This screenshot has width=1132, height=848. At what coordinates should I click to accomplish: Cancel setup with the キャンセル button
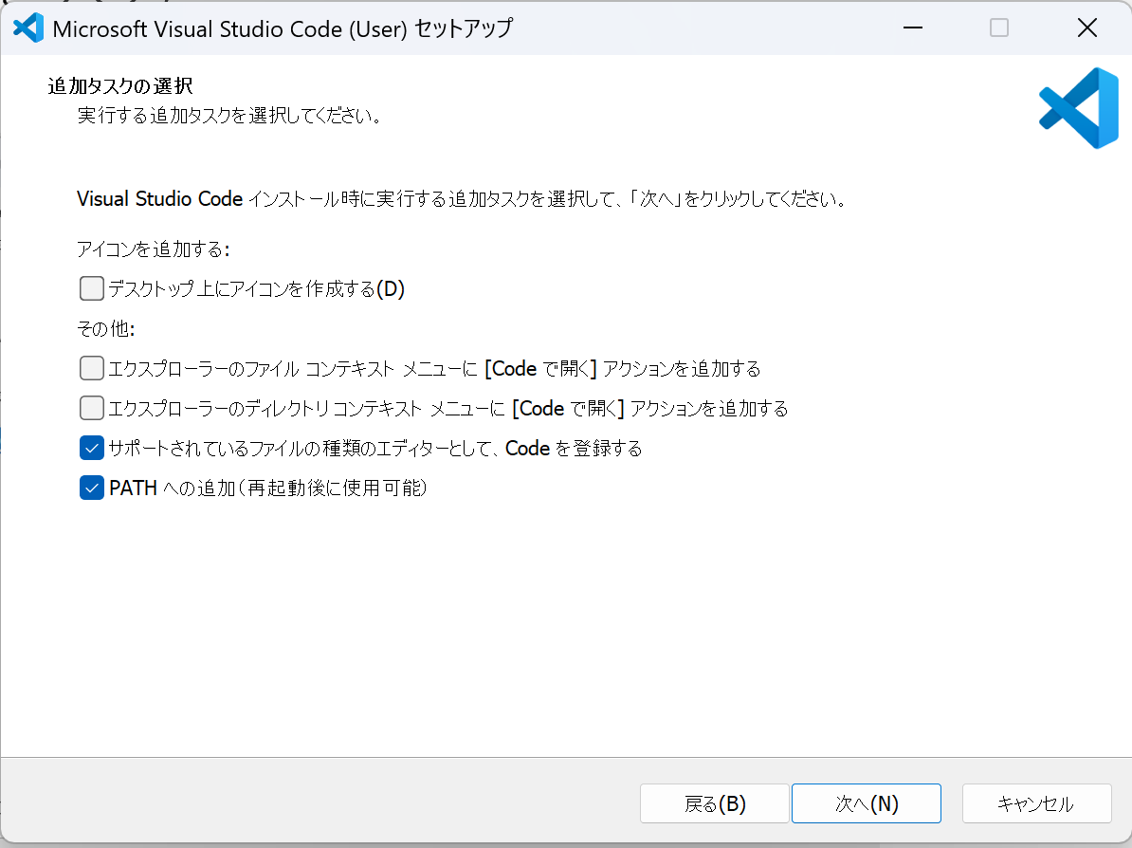(1036, 803)
